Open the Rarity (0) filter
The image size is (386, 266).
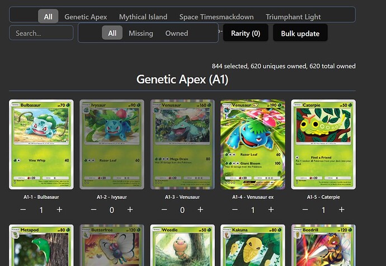coord(246,33)
